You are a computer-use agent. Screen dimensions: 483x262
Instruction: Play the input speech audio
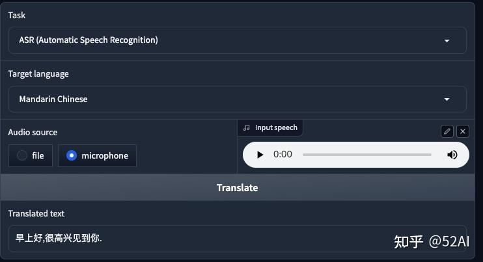pos(260,155)
